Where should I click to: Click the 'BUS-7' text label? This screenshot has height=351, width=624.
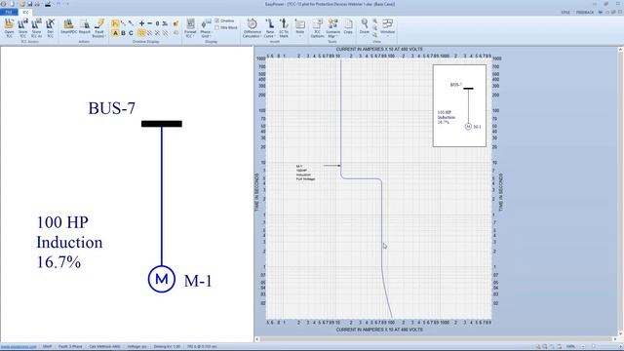tap(111, 108)
